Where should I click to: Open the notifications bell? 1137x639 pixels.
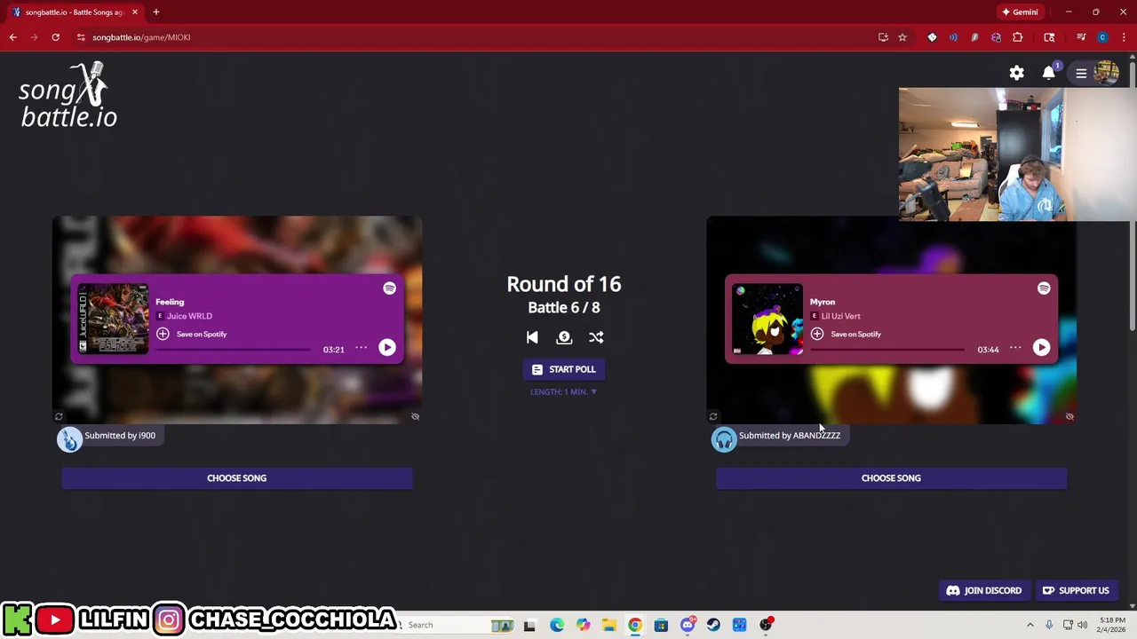coord(1049,73)
